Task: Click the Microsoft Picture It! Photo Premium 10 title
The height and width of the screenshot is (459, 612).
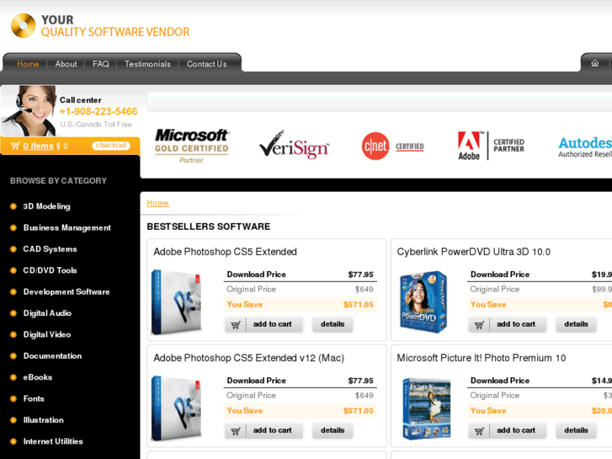Action: 482,358
